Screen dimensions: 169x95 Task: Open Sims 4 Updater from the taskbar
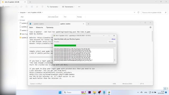pos(109,92)
